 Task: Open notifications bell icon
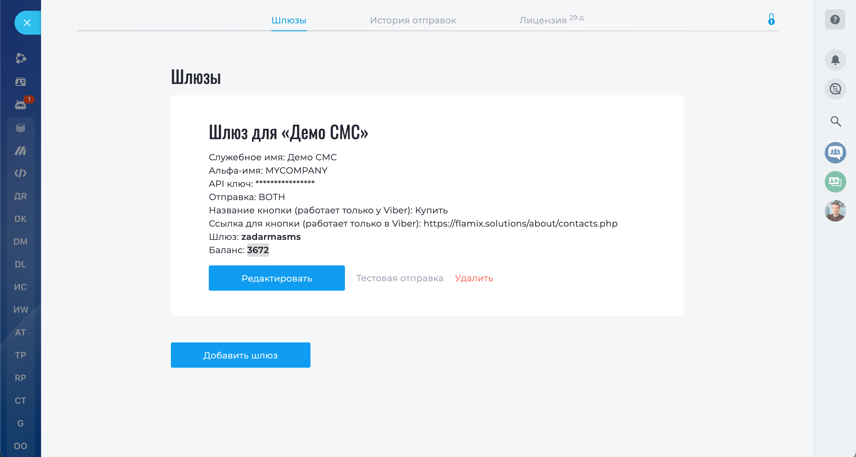(x=835, y=60)
